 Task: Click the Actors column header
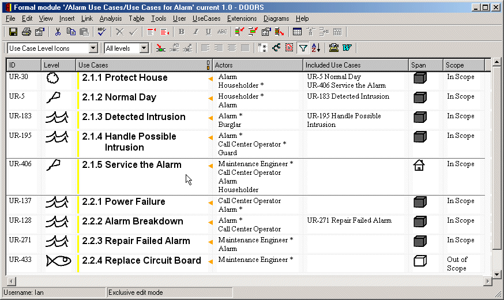pos(258,65)
